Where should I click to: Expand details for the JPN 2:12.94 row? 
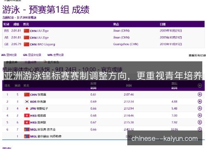(x=200, y=108)
